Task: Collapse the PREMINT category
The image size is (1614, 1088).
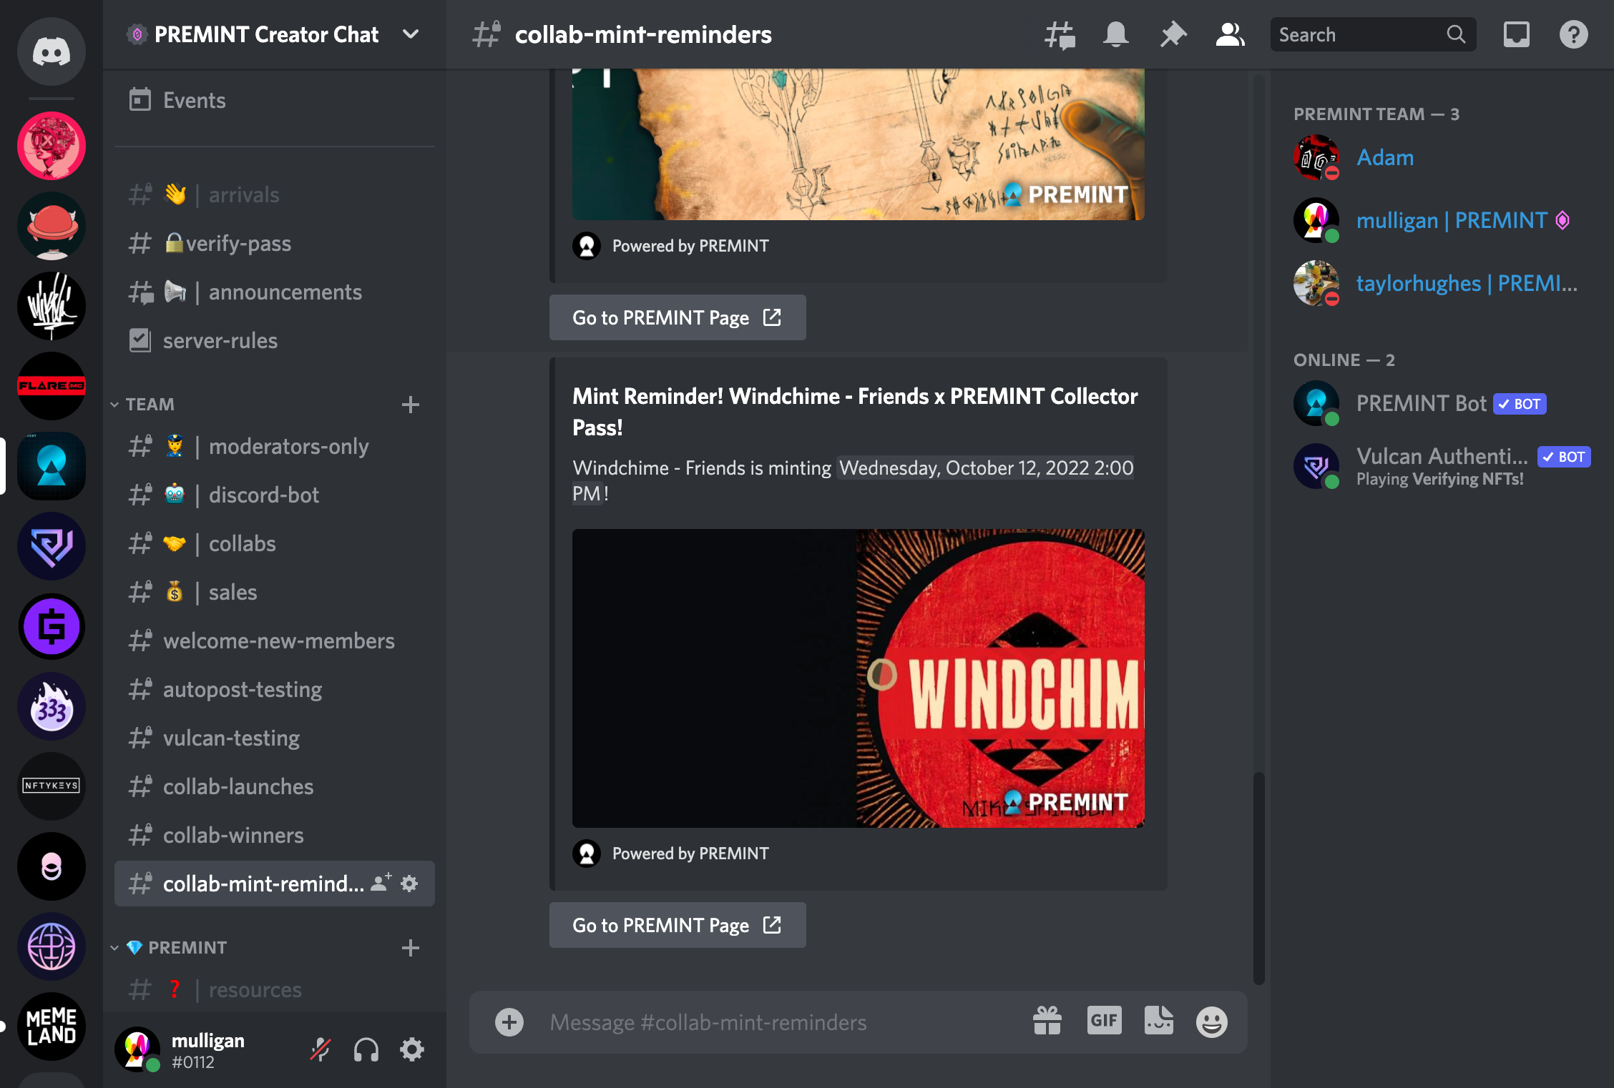Action: pyautogui.click(x=169, y=948)
